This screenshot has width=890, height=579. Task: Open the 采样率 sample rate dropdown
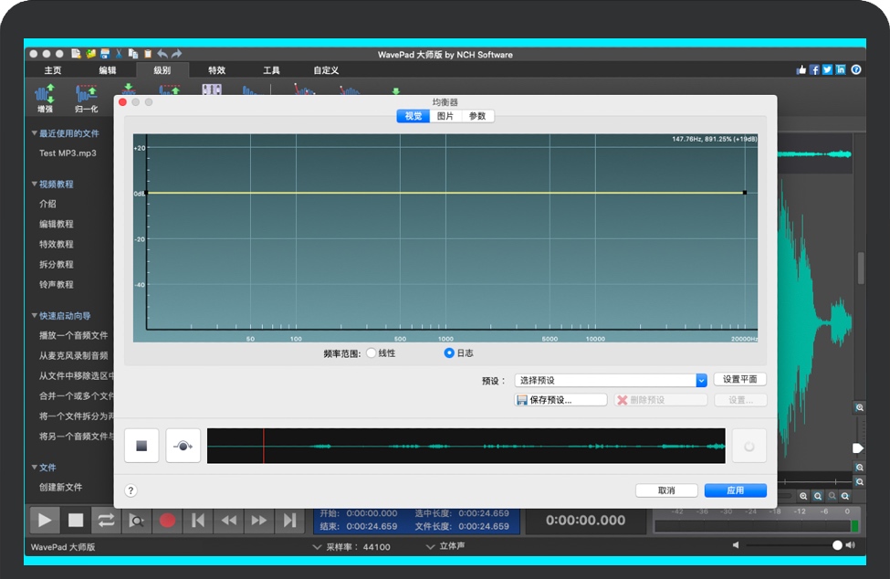click(318, 547)
